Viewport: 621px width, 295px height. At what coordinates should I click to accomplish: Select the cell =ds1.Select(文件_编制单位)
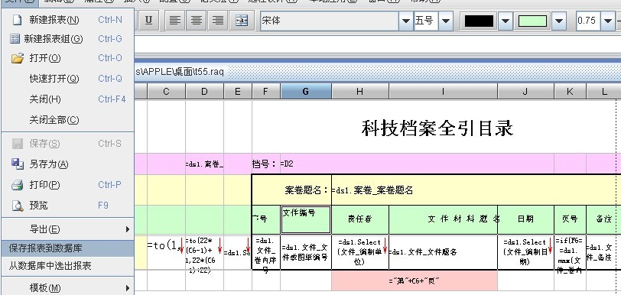360,252
